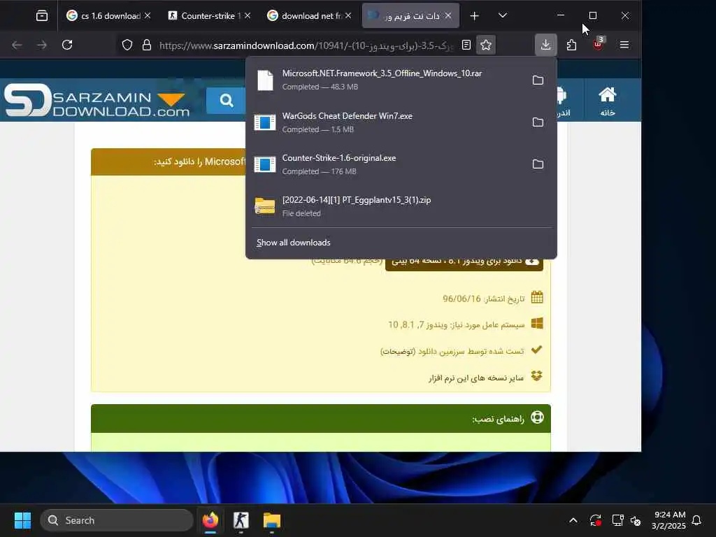Go forward to next page
Viewport: 716px width, 537px height.
pos(42,45)
